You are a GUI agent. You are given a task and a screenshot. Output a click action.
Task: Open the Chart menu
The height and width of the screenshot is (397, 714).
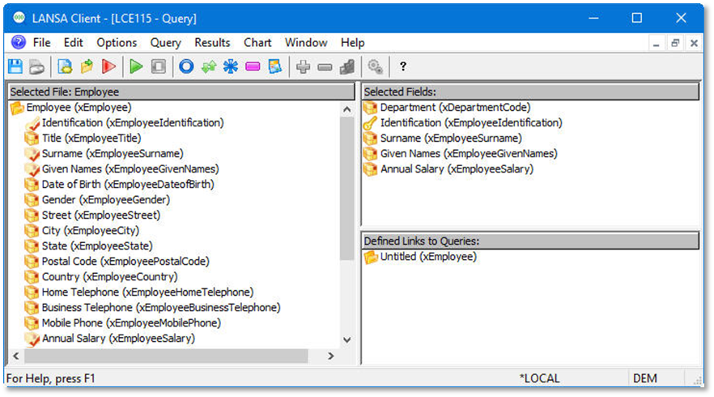pos(257,42)
